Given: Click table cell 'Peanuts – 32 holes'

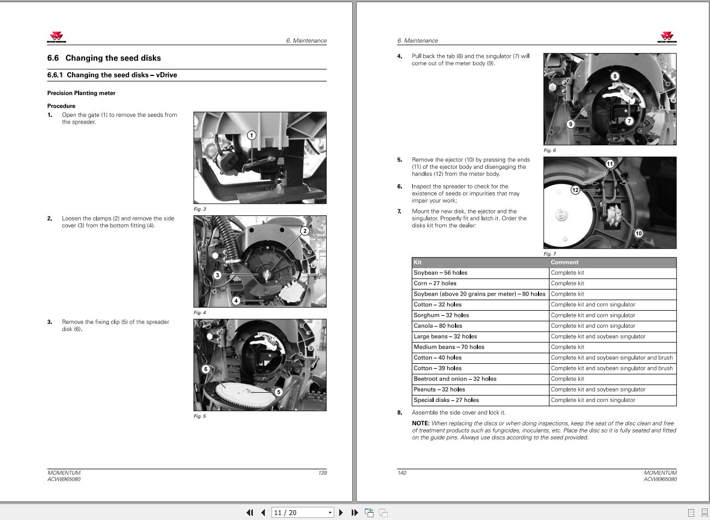Looking at the screenshot, I should (439, 389).
